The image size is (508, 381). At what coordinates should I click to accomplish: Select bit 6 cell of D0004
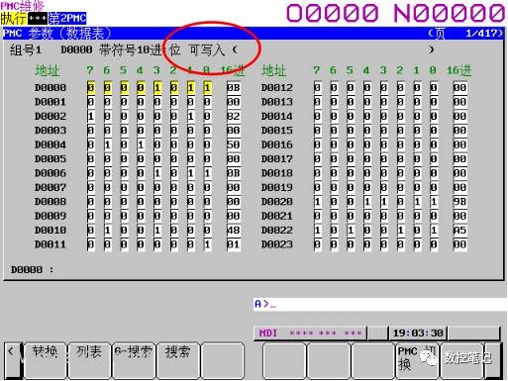[x=107, y=144]
